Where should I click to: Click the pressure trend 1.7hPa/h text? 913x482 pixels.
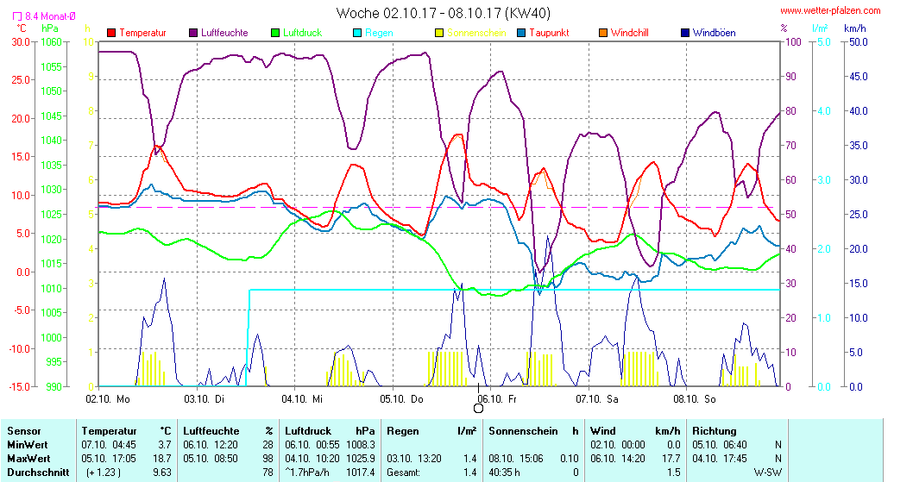coord(307,473)
